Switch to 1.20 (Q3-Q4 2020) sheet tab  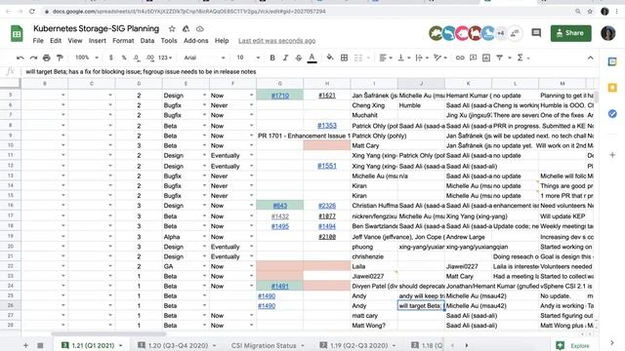point(178,345)
